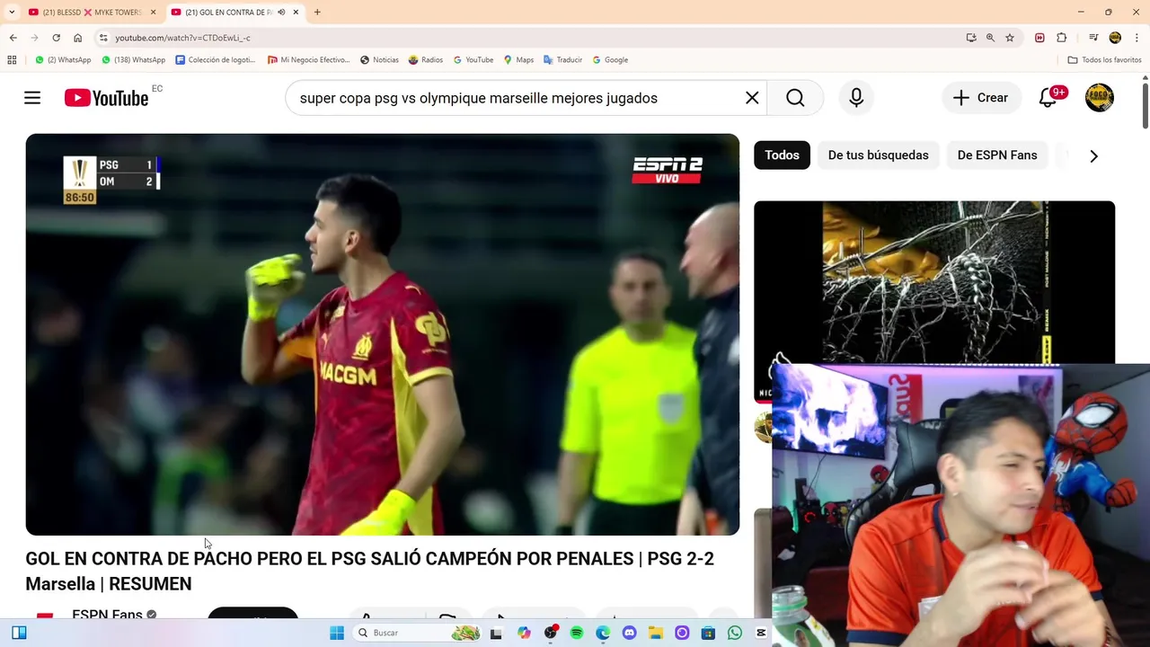Open the Radios bookmark
Screen dimensions: 1150x647
tap(426, 60)
